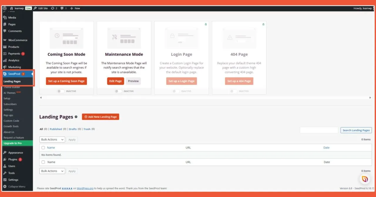Viewport: 376px width, 197px height.
Task: Open the Subscribers menu item
Action: tap(10, 104)
